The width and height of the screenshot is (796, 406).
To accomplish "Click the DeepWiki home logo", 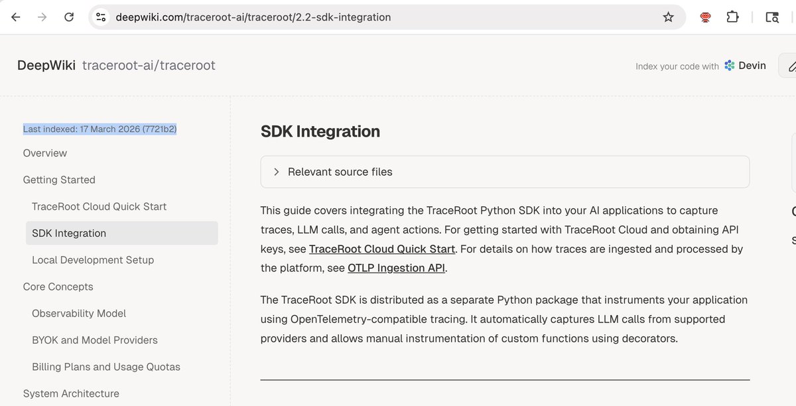I will (46, 65).
